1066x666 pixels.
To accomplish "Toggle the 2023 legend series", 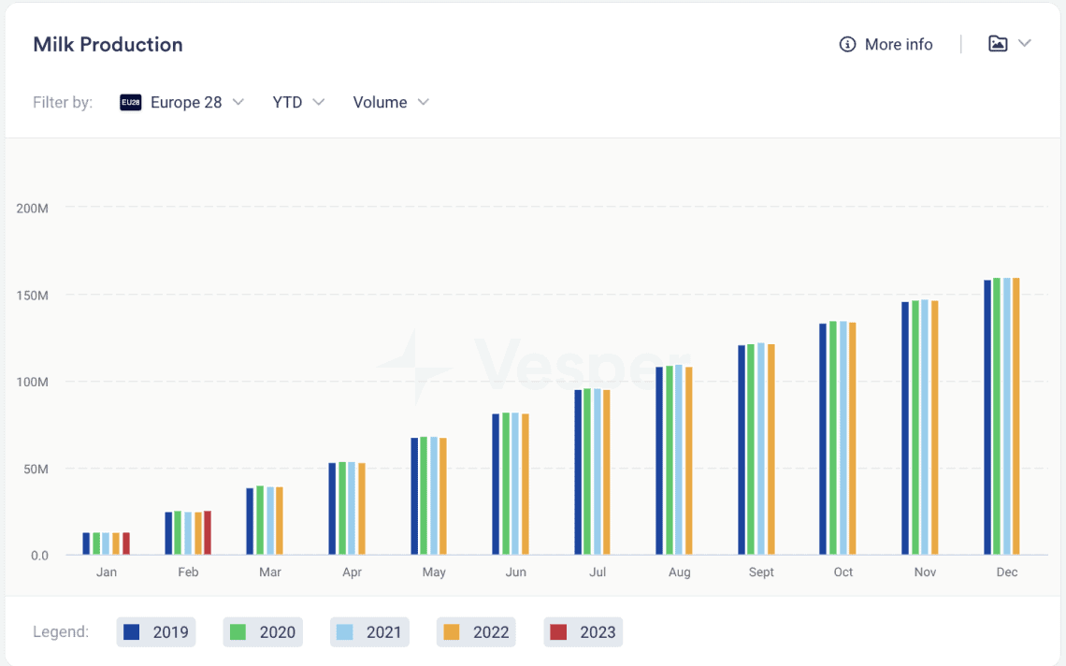I will click(x=583, y=632).
